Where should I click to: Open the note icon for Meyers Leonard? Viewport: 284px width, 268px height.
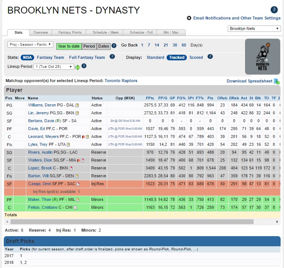tap(87, 137)
